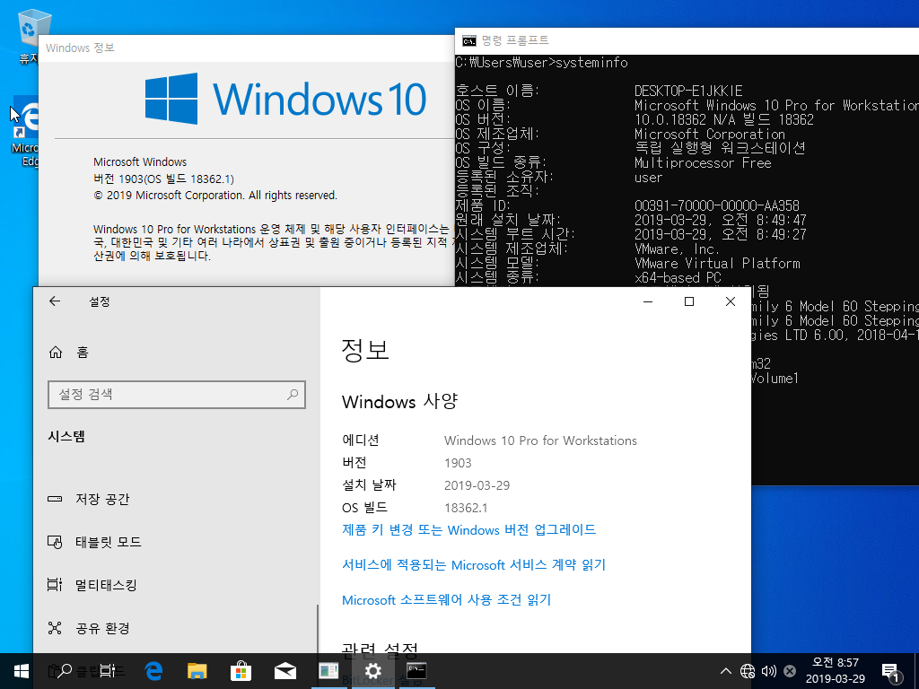Screen dimensions: 919x689
Task: Click the tablet mode icon in the Settings sidebar
Action: tap(55, 542)
